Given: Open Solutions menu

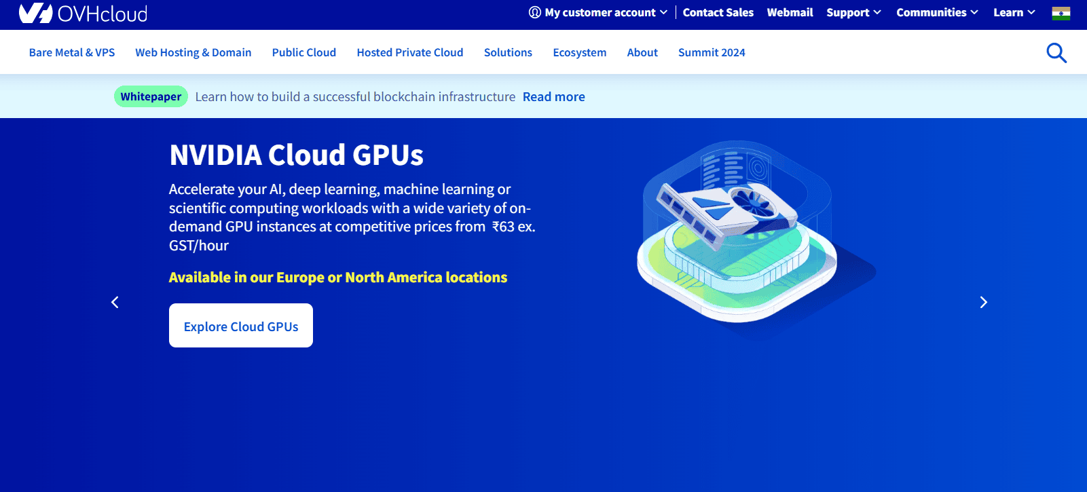Looking at the screenshot, I should (508, 52).
